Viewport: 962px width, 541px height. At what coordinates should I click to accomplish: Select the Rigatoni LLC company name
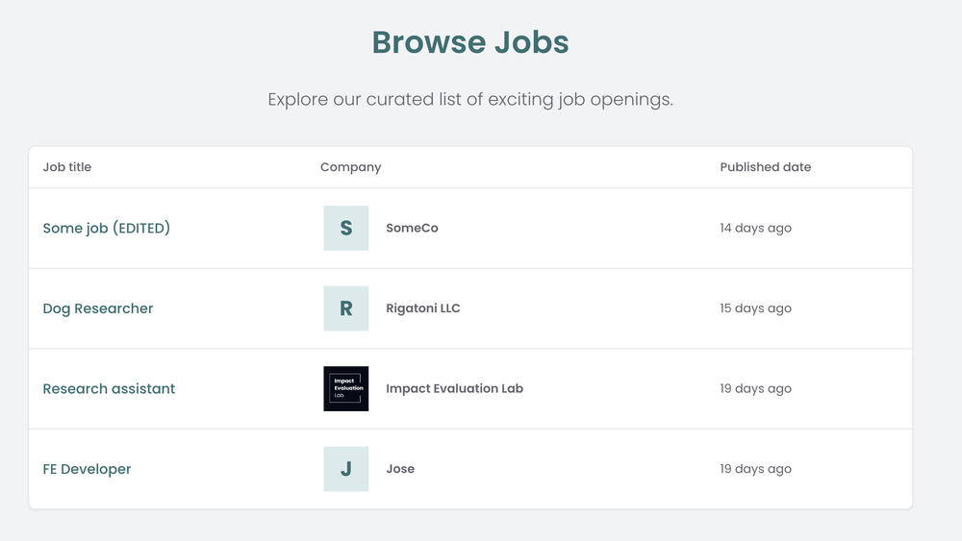422,308
